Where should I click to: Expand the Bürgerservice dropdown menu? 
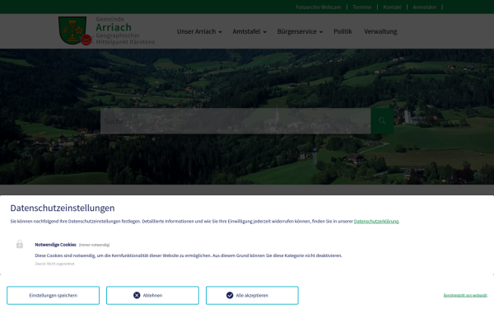click(300, 31)
